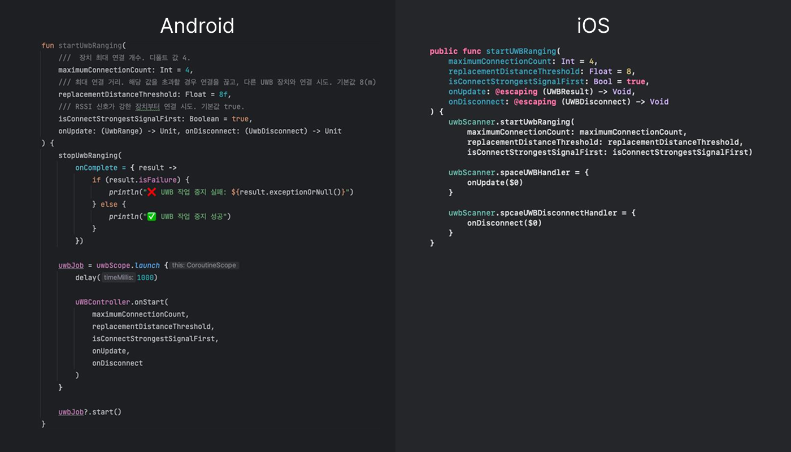Click the comment beginning "/// RSSI 신호가 강한"
Image resolution: width=791 pixels, height=452 pixels.
point(151,107)
